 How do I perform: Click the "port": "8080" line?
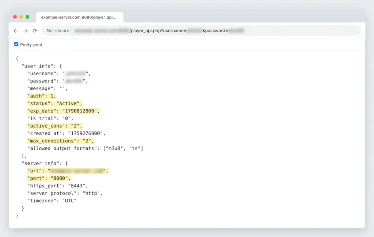(49, 178)
